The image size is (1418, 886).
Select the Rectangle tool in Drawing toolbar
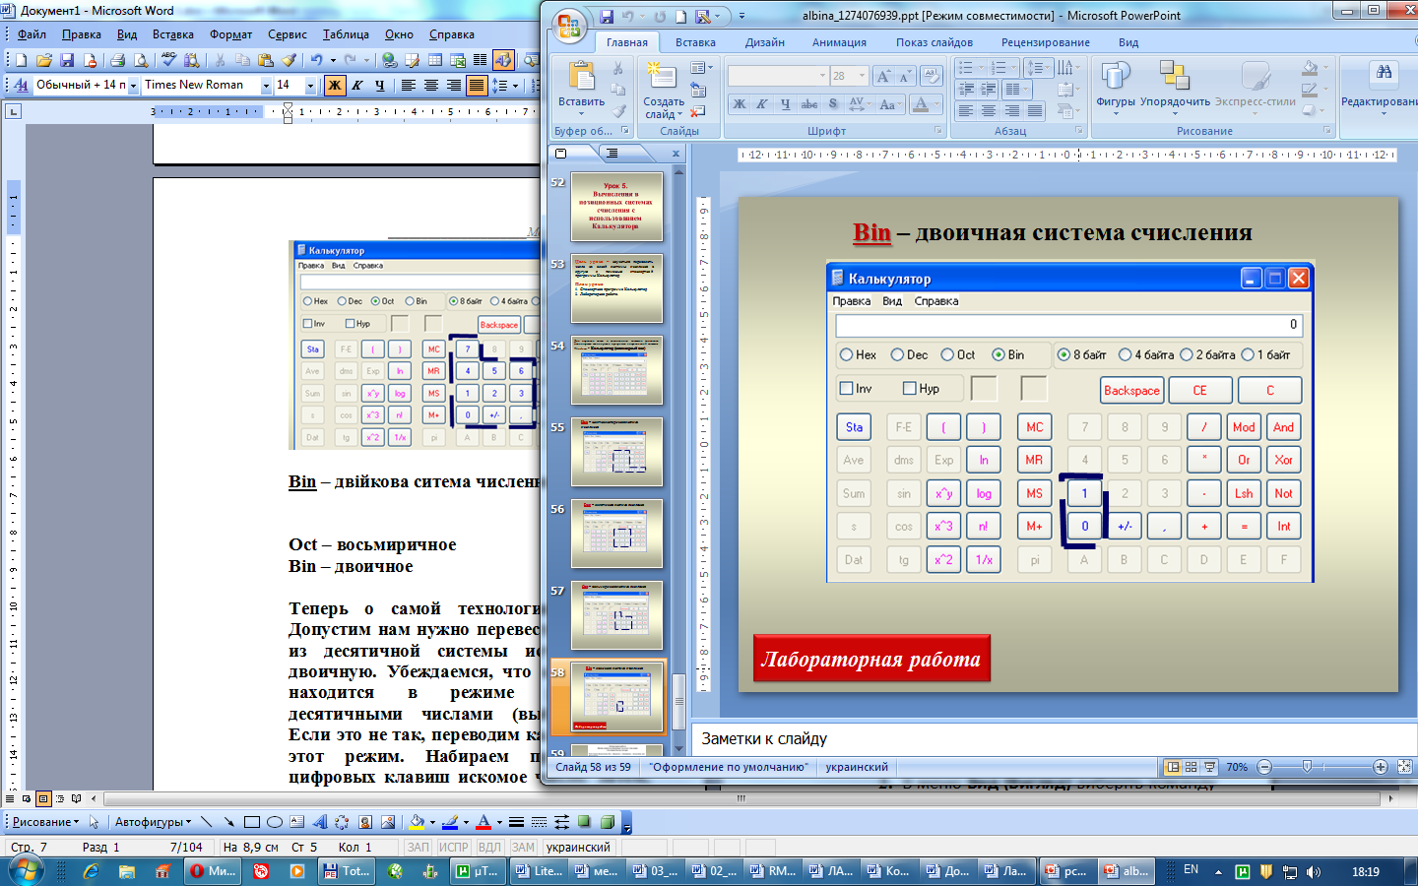coord(252,822)
